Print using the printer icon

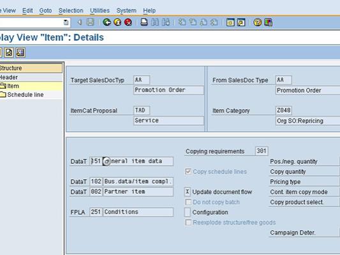coord(144,22)
